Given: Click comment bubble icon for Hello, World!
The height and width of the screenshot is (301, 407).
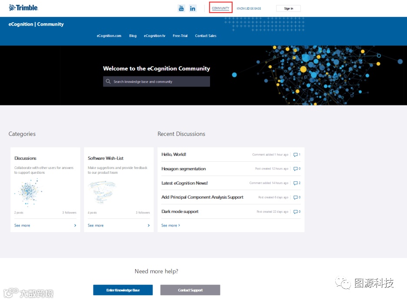Looking at the screenshot, I should click(295, 155).
